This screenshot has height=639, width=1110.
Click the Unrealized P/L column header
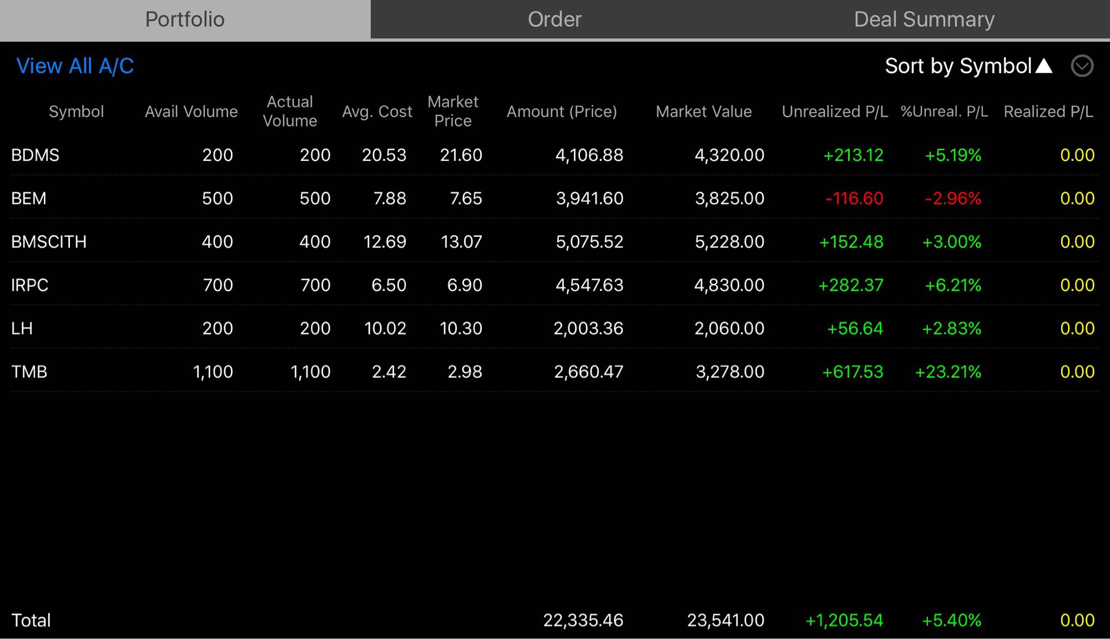(834, 111)
